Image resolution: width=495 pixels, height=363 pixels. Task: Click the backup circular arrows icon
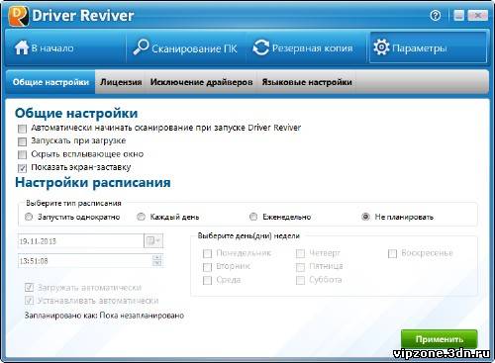coord(260,47)
